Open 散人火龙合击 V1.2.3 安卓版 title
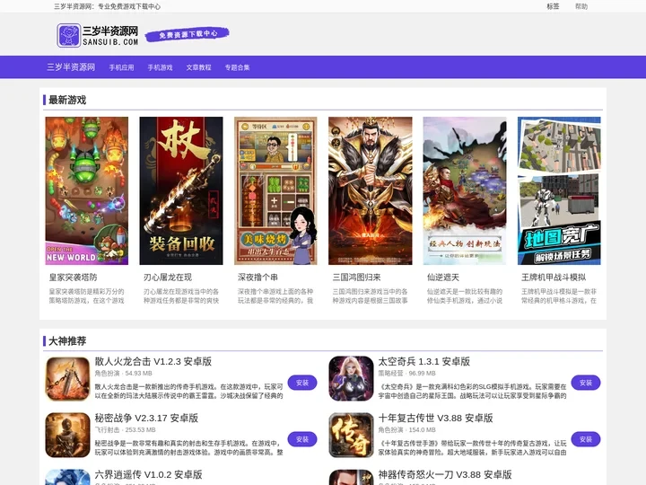Image resolution: width=646 pixels, height=485 pixels. pyautogui.click(x=153, y=361)
